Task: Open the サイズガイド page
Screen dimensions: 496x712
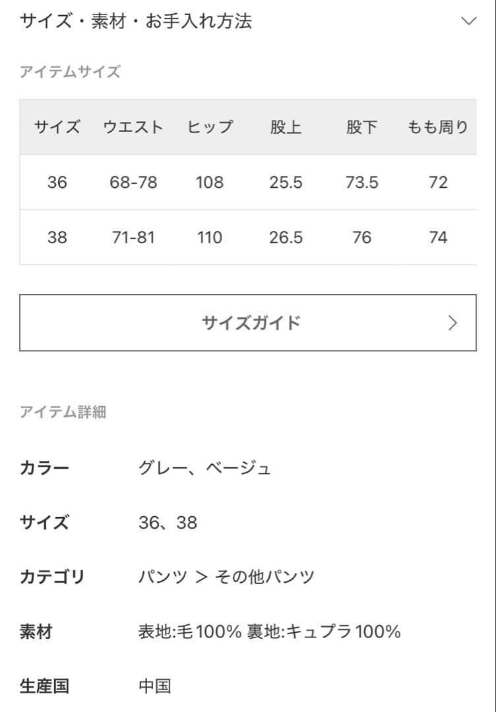Action: [x=248, y=322]
